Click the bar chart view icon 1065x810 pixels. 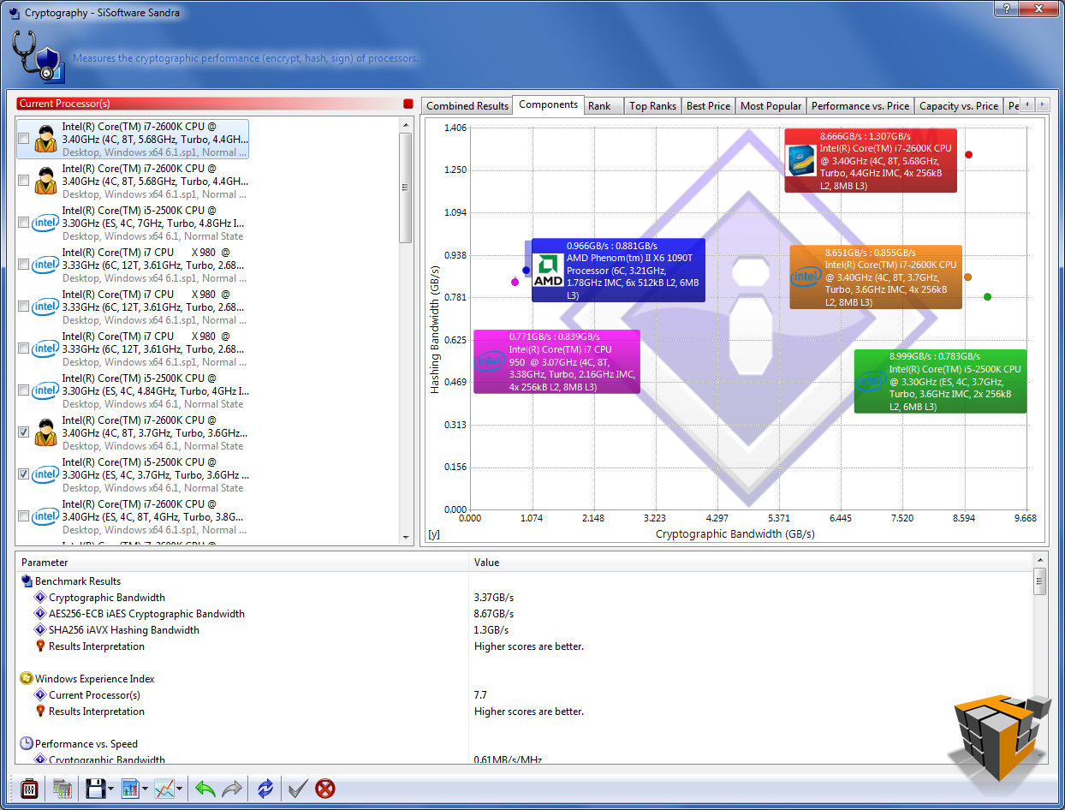tap(130, 789)
